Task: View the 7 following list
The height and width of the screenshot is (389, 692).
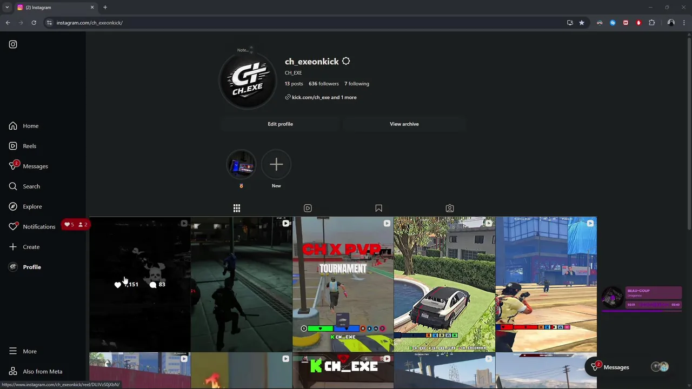Action: click(357, 84)
